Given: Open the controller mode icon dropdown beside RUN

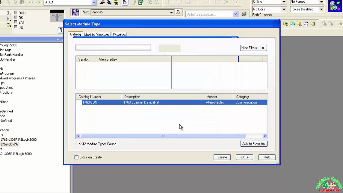Looking at the screenshot, I should pyautogui.click(x=9, y=13).
